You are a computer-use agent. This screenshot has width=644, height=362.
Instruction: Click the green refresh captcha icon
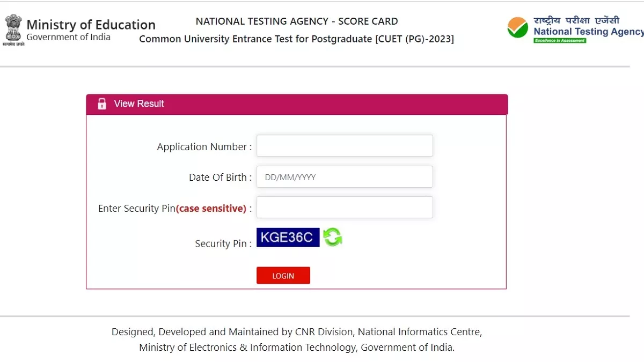[x=332, y=237]
